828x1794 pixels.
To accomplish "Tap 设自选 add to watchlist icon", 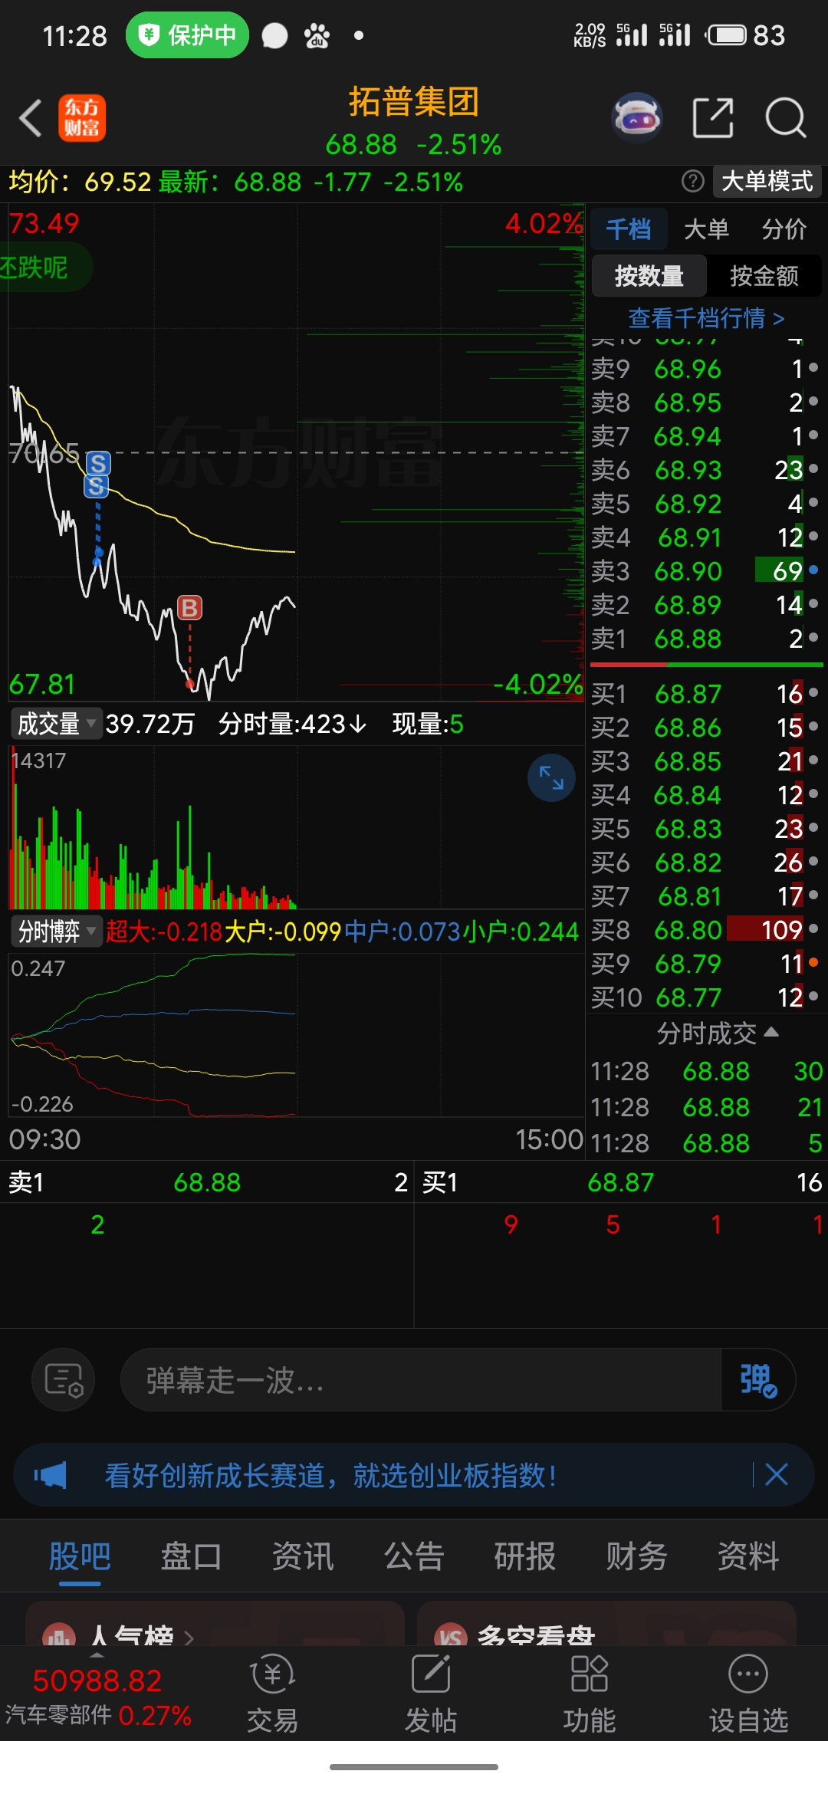I will click(748, 1693).
